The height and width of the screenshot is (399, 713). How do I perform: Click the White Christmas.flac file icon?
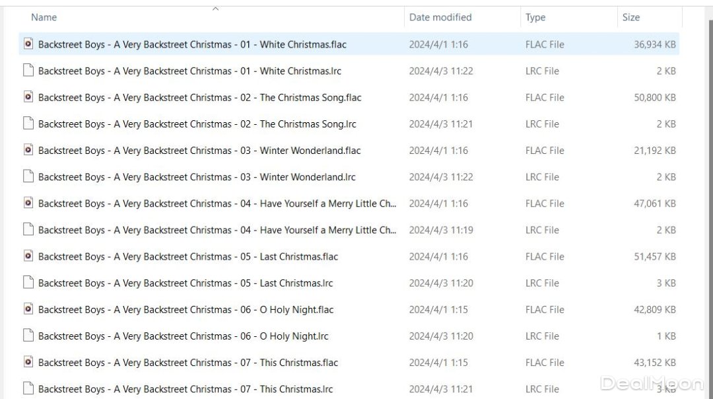pyautogui.click(x=28, y=44)
